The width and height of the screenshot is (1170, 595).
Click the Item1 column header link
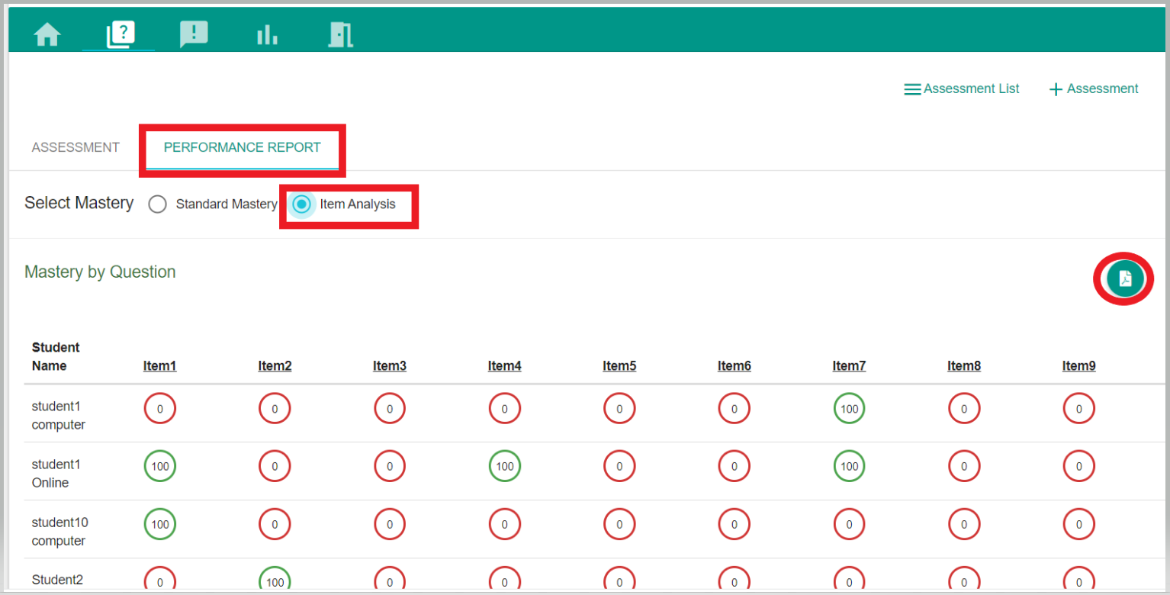coord(159,366)
